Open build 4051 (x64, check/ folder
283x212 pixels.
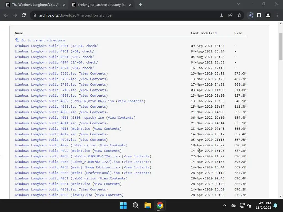[x=54, y=51]
